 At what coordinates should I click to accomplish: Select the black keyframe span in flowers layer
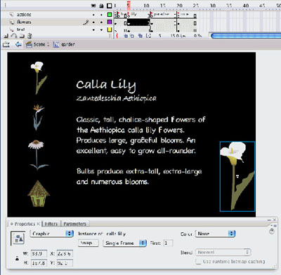[138, 22]
